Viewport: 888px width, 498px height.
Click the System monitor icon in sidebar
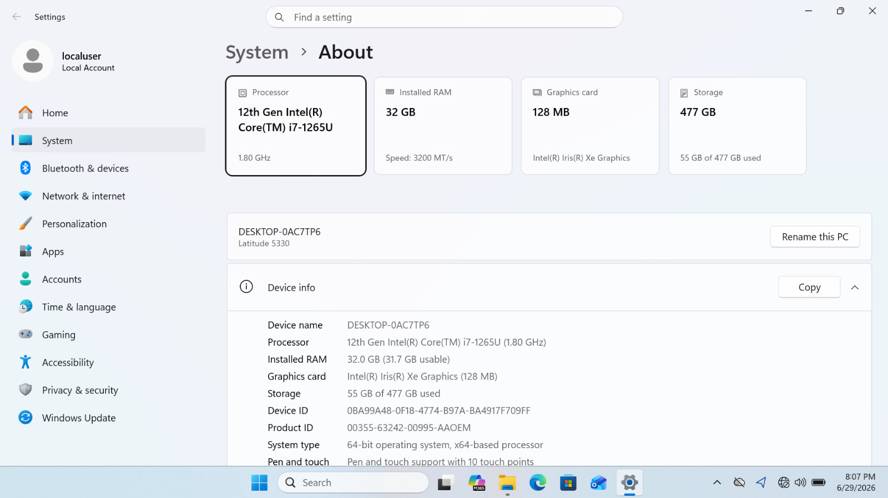(x=26, y=140)
